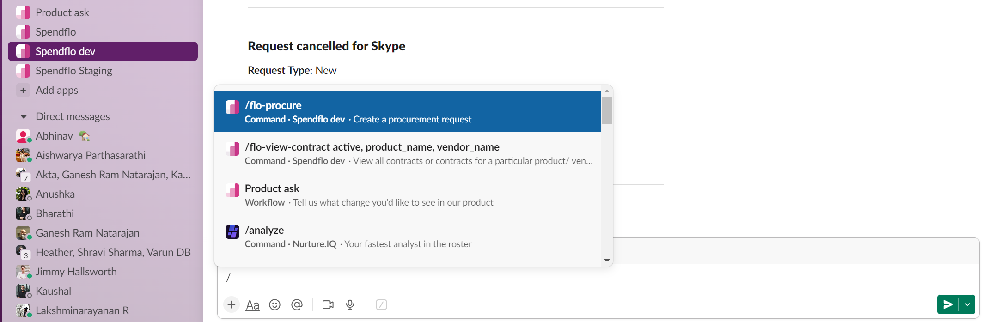Insert a mention with @ icon
Image resolution: width=982 pixels, height=322 pixels.
pyautogui.click(x=297, y=304)
